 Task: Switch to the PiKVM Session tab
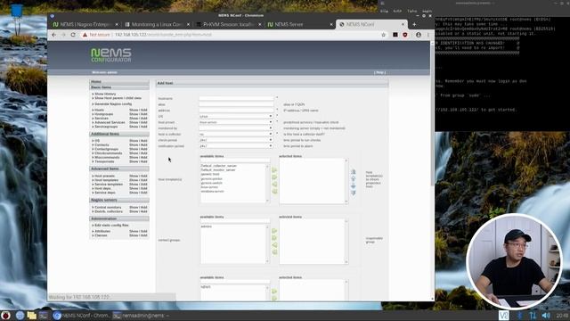point(228,24)
